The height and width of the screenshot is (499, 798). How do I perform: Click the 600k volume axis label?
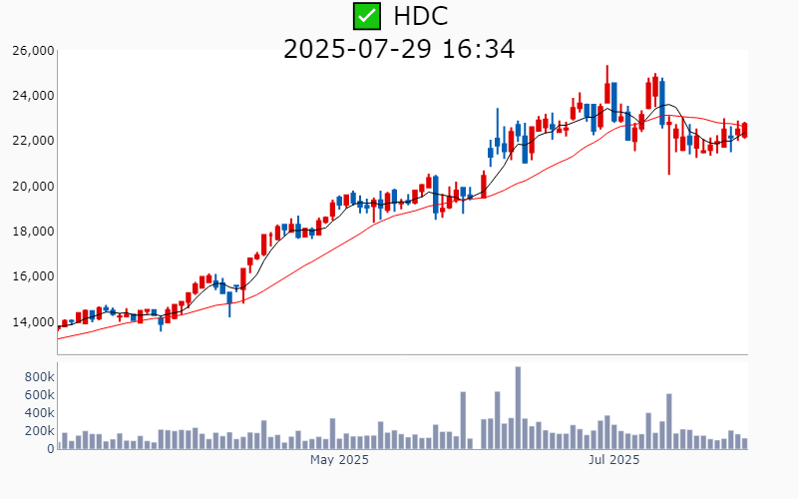coord(40,394)
